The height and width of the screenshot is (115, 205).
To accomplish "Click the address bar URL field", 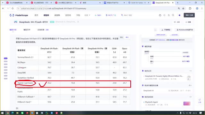I will tap(97, 8).
